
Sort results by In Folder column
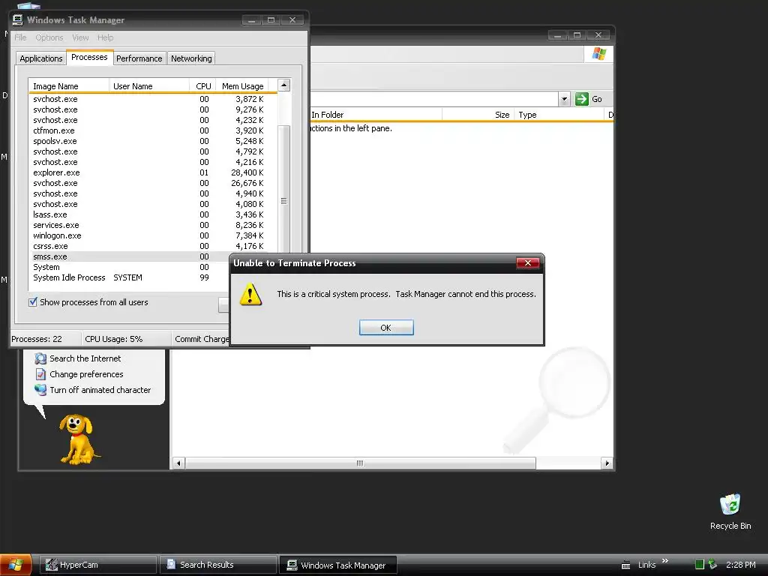click(375, 115)
